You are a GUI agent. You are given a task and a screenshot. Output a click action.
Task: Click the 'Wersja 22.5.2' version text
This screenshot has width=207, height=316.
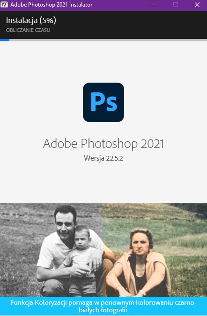pyautogui.click(x=103, y=158)
